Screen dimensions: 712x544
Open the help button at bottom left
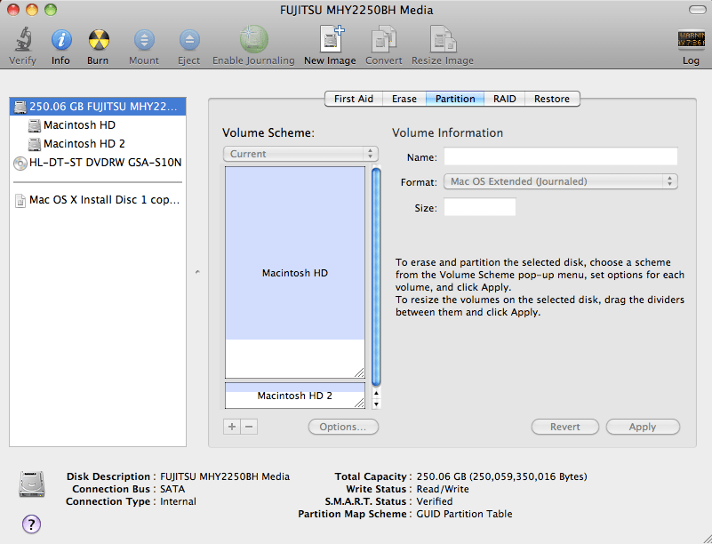point(31,524)
